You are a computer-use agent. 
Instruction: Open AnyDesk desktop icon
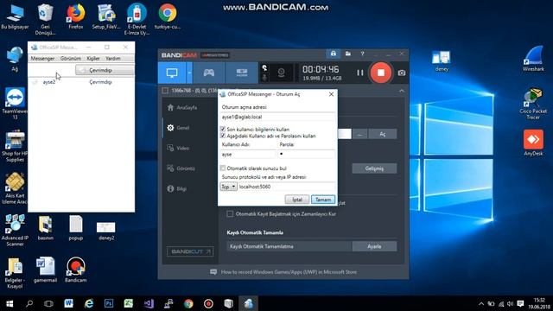point(533,143)
